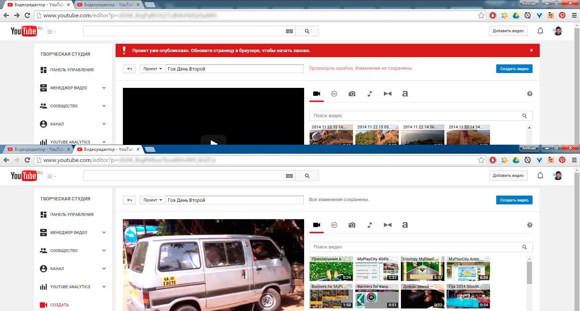Expand Сообщество in the lower window sidebar

(104, 251)
